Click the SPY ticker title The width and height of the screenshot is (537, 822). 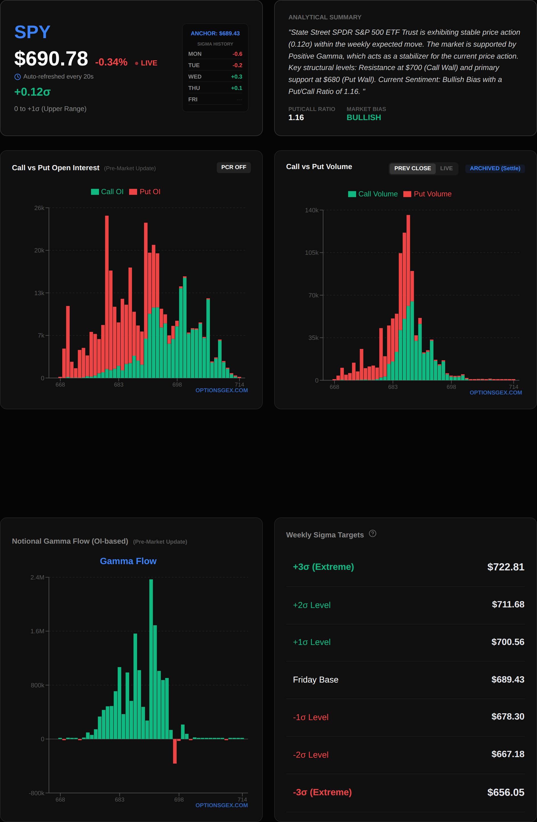click(x=32, y=32)
